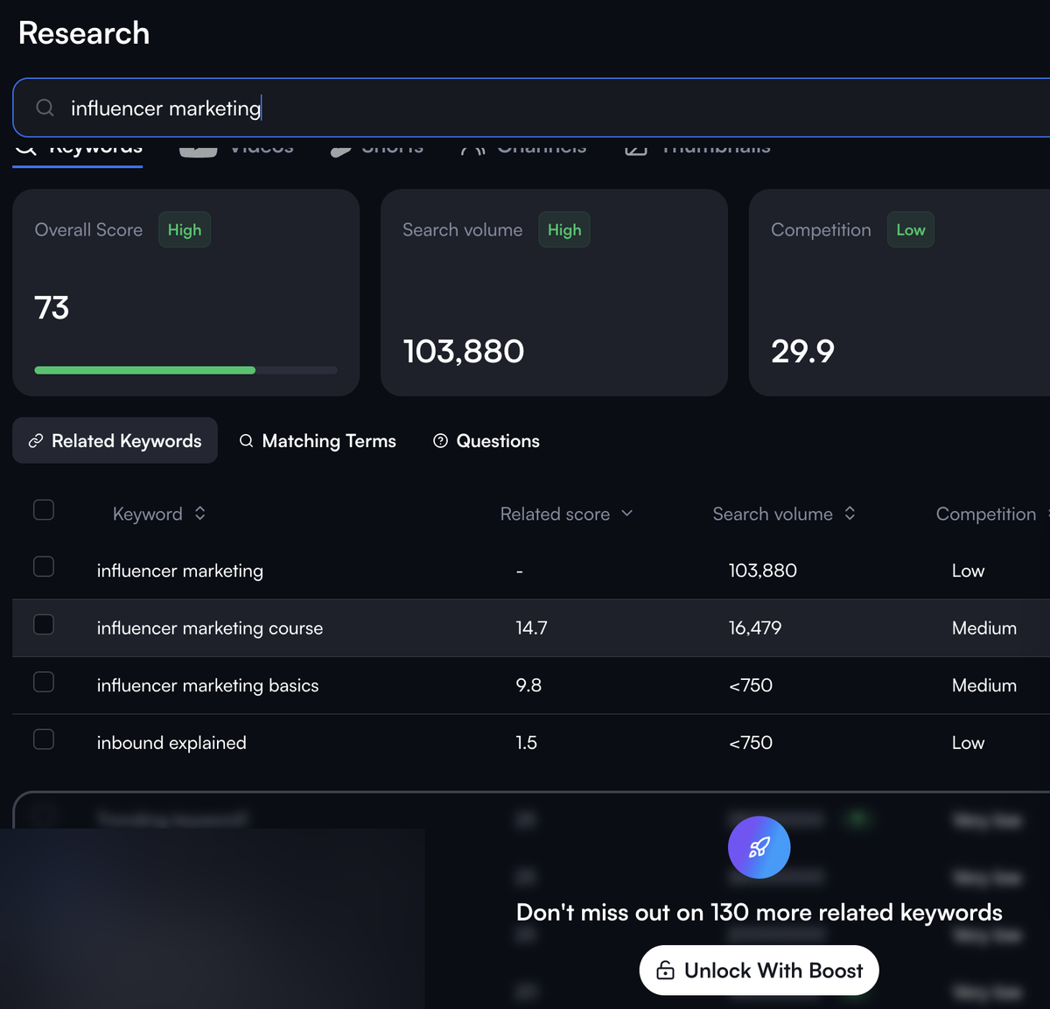
Task: Select the inbound explained checkbox
Action: point(44,739)
